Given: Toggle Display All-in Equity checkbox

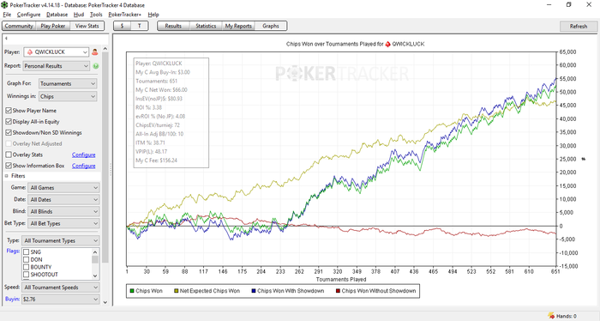Looking at the screenshot, I should [9, 121].
